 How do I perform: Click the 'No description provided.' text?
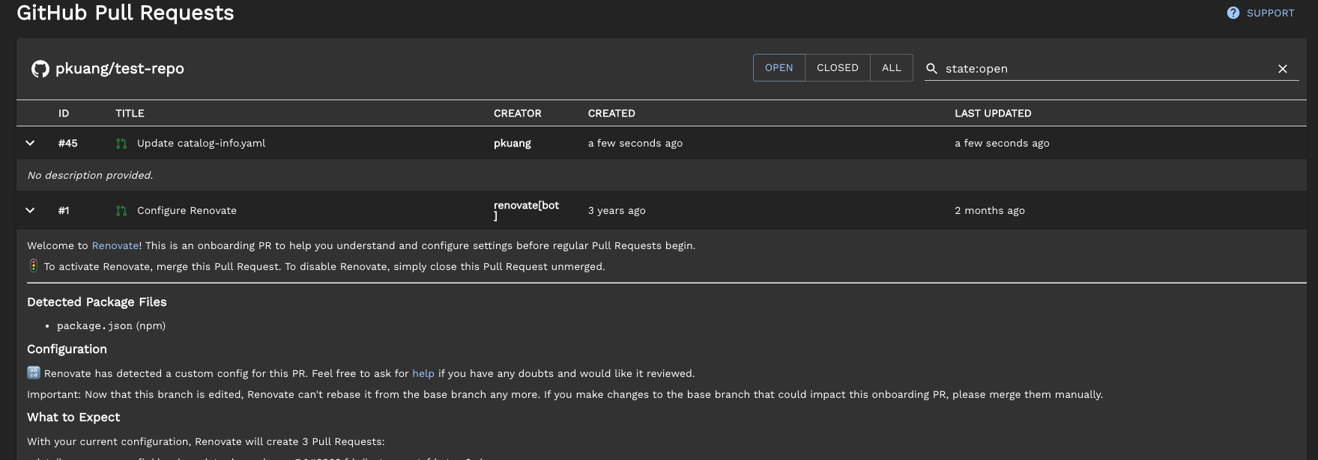pyautogui.click(x=90, y=175)
